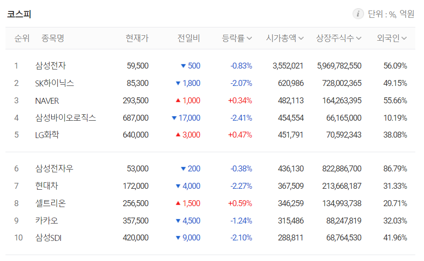424x261 pixels.
Task: Click 현대차 down 4,000 value
Action: [x=188, y=186]
